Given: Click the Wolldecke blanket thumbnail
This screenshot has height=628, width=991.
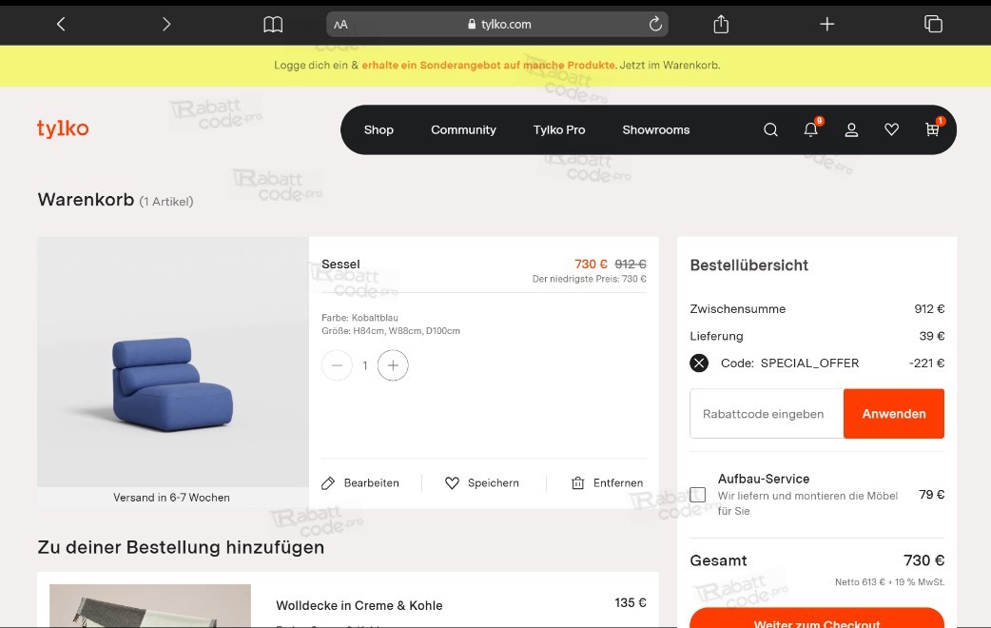Looking at the screenshot, I should point(149,606).
